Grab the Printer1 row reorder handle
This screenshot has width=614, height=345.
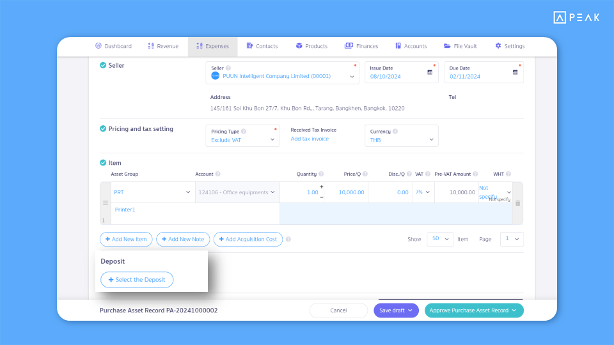(106, 203)
